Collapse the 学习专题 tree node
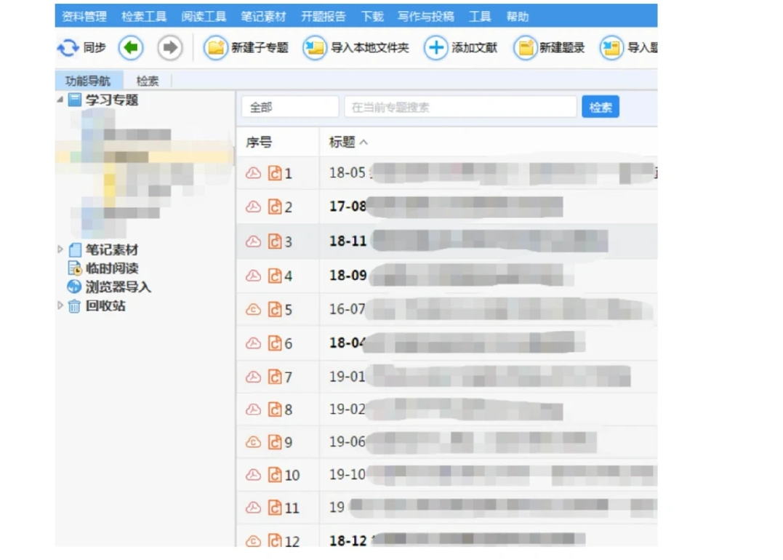Image resolution: width=783 pixels, height=560 pixels. tap(62, 100)
